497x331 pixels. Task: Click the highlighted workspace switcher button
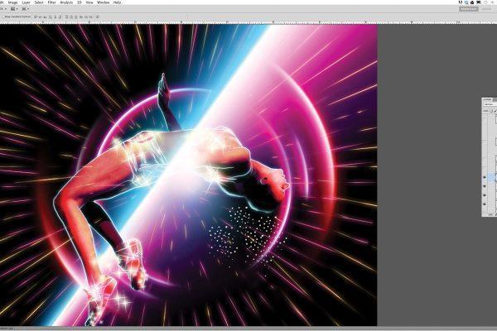click(469, 9)
